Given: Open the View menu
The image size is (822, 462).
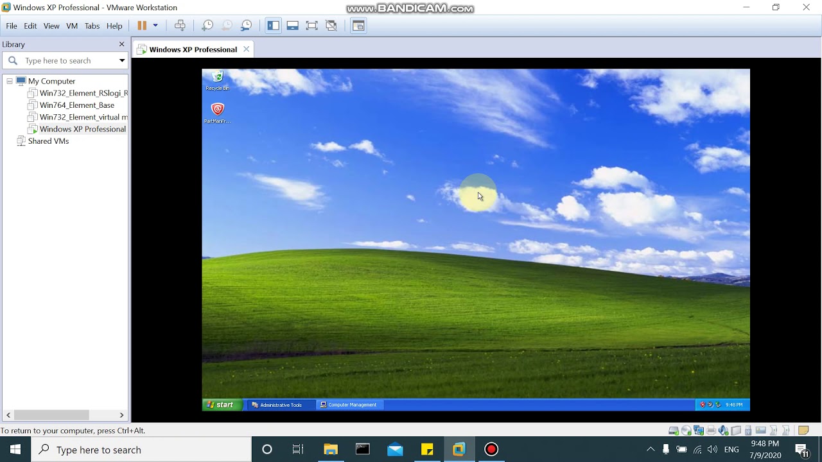Looking at the screenshot, I should coord(51,26).
